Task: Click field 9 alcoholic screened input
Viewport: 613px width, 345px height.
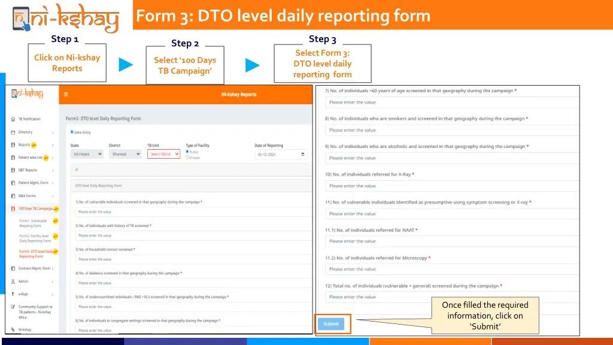Action: [452, 158]
